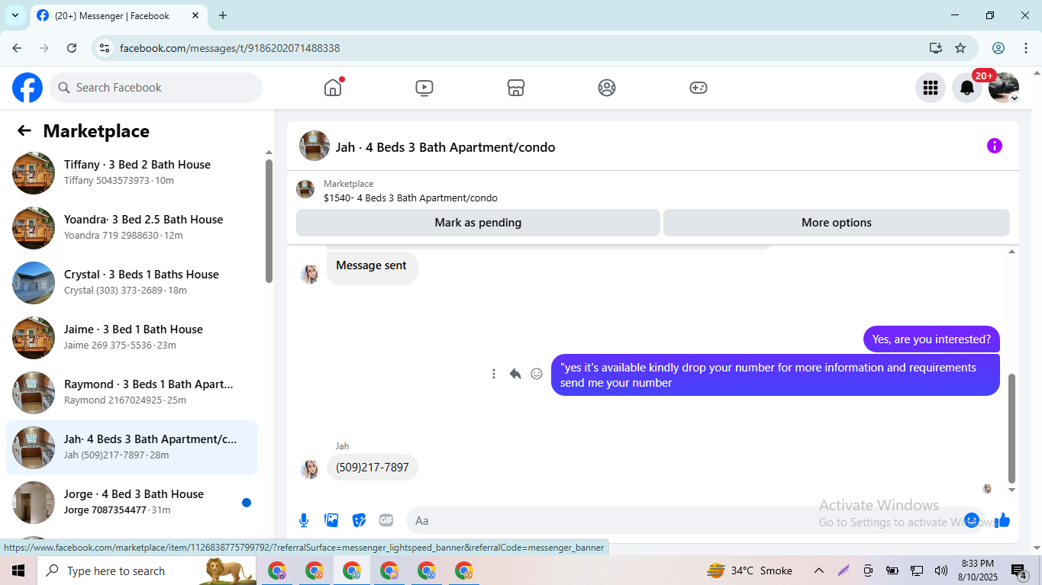Open Tiffany 3 Bed 2 Bath House chat

point(131,173)
